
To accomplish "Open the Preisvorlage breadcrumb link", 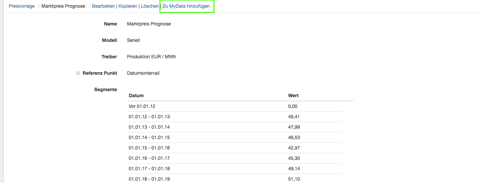I will [22, 6].
